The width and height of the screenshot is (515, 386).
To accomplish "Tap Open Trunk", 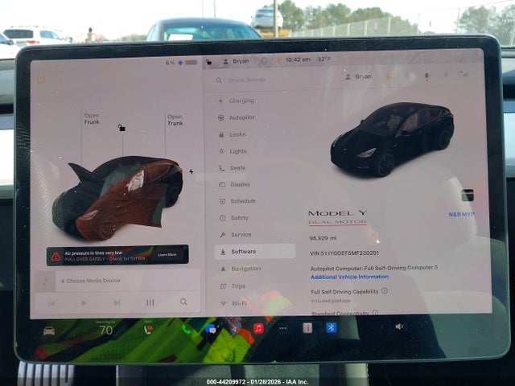I will tap(175, 120).
